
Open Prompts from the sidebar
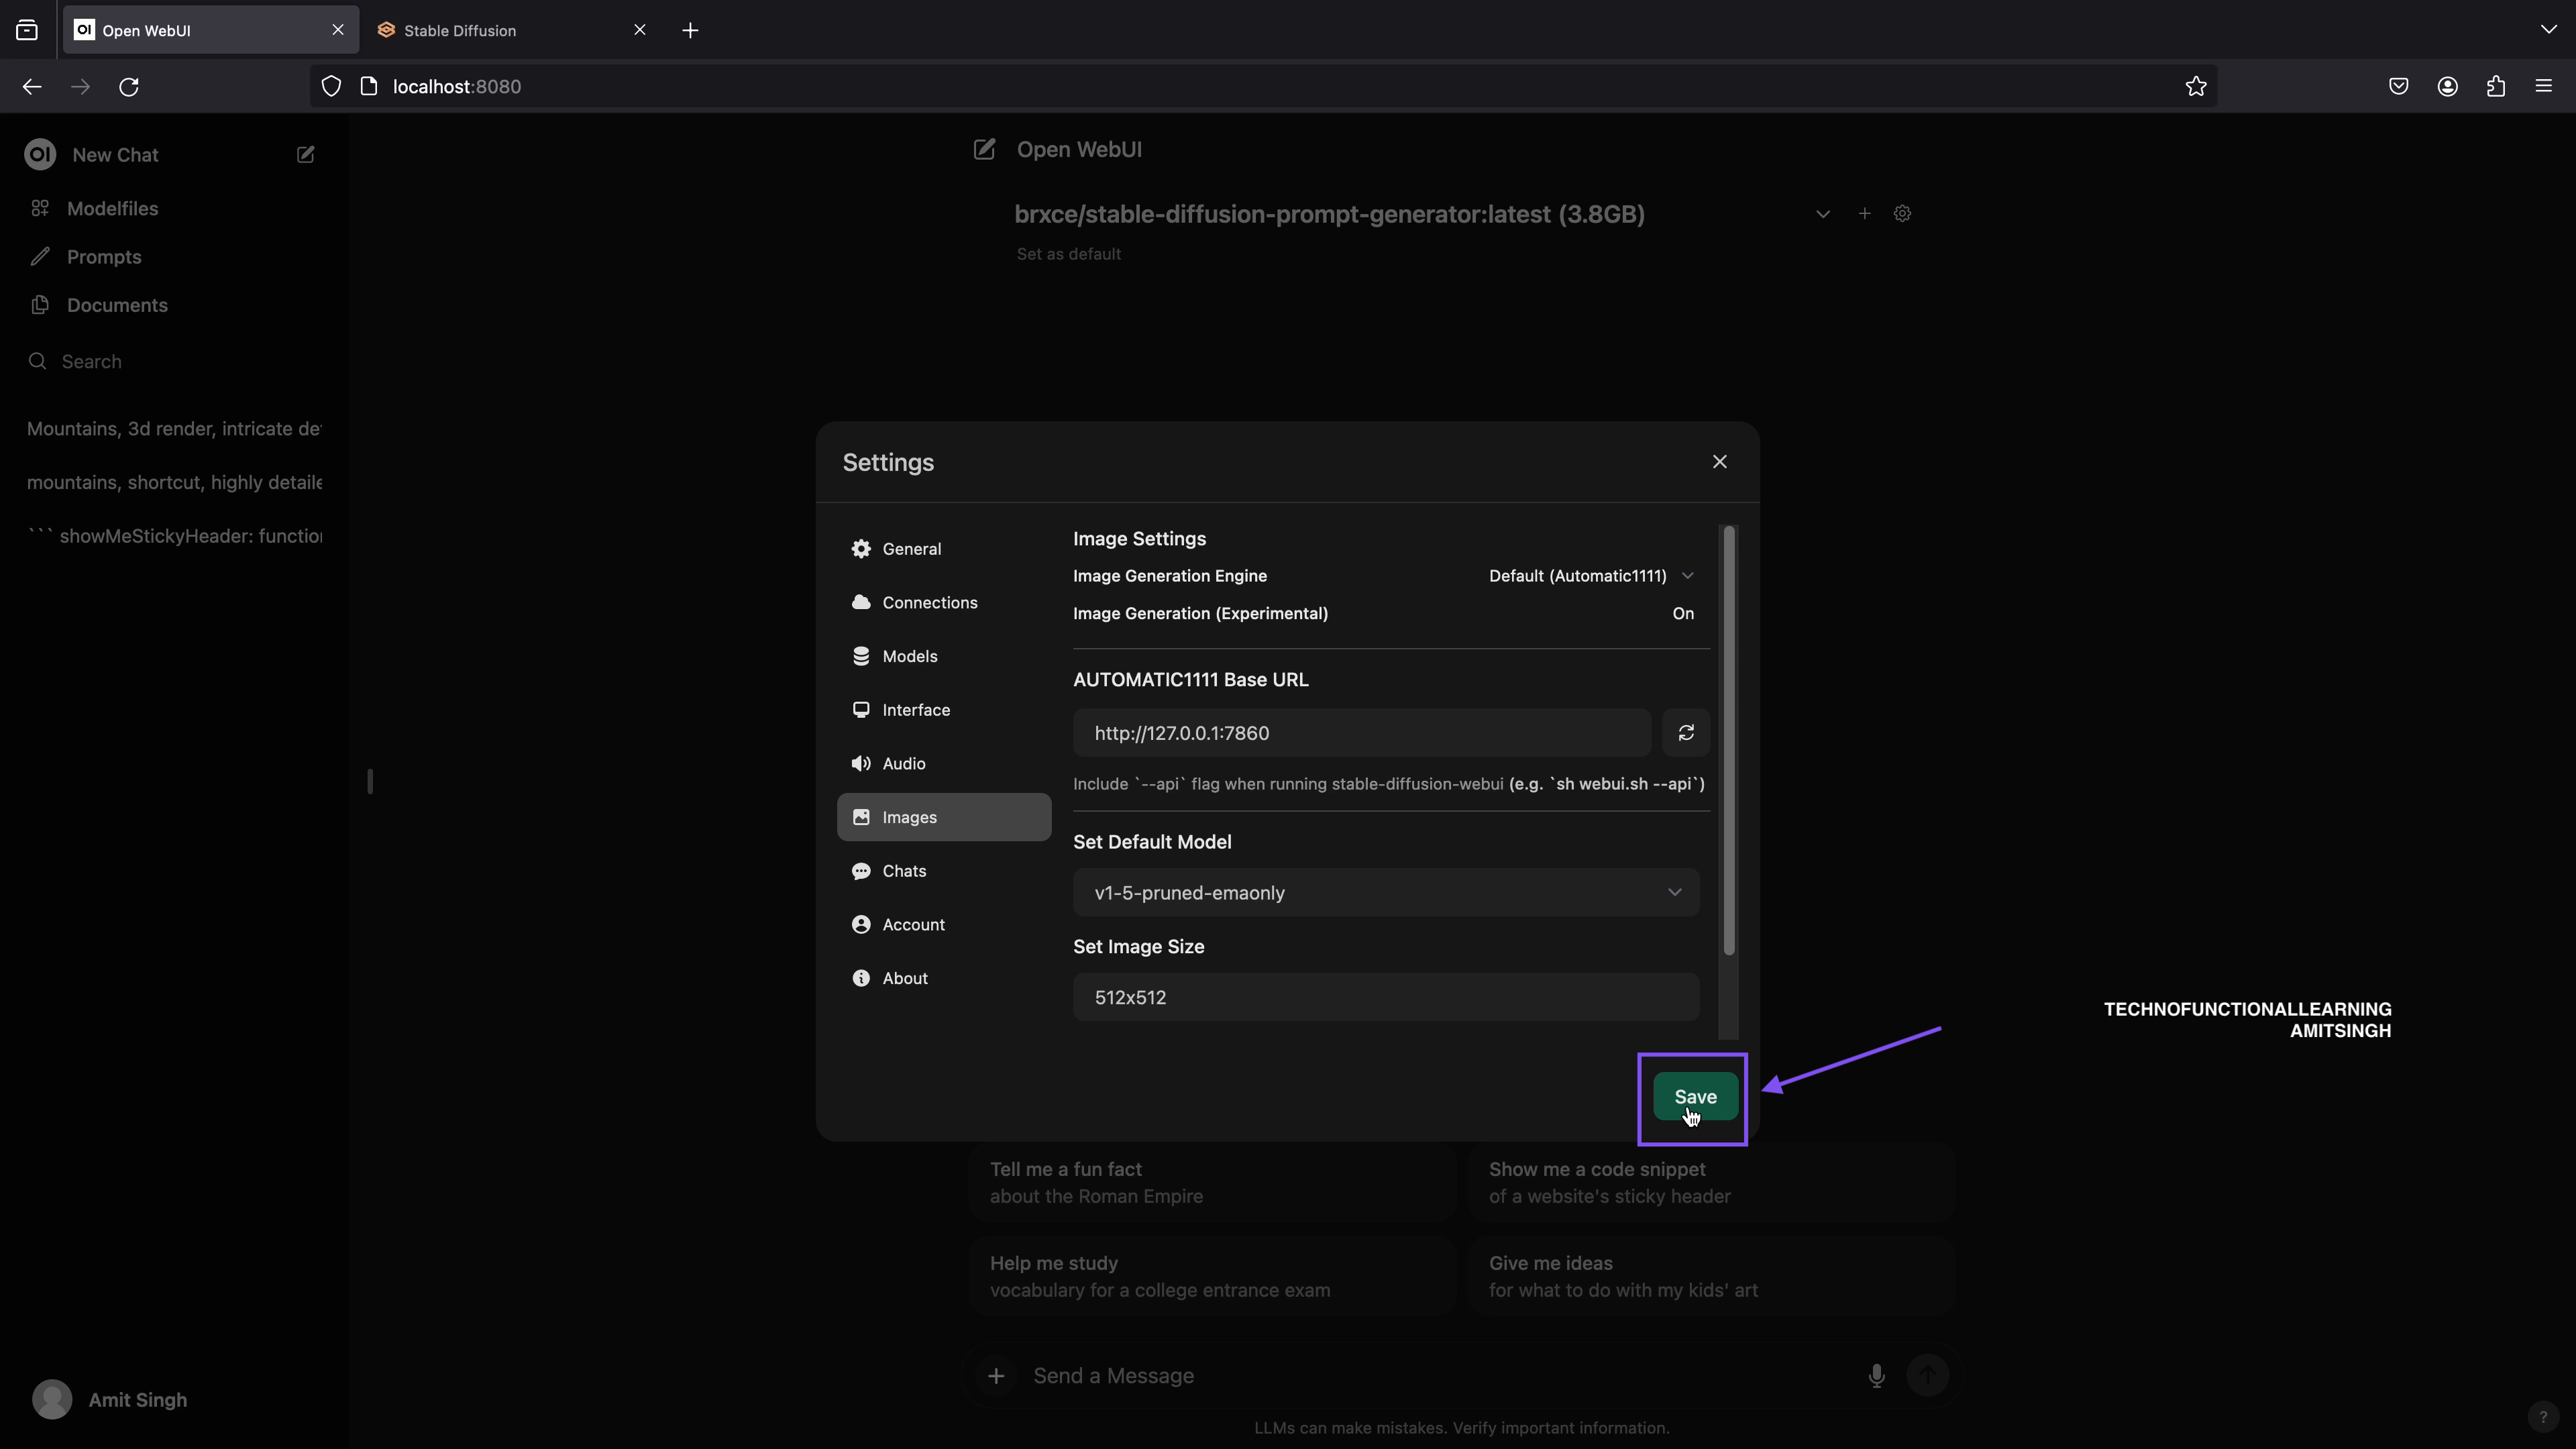pyautogui.click(x=104, y=256)
